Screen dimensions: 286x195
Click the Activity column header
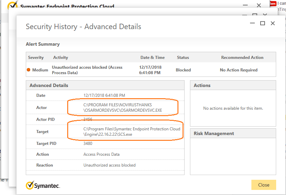tap(61, 58)
